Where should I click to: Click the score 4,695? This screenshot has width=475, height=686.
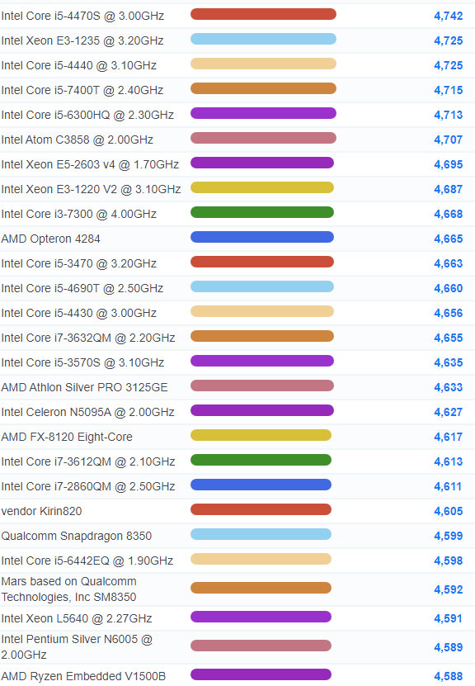click(449, 164)
